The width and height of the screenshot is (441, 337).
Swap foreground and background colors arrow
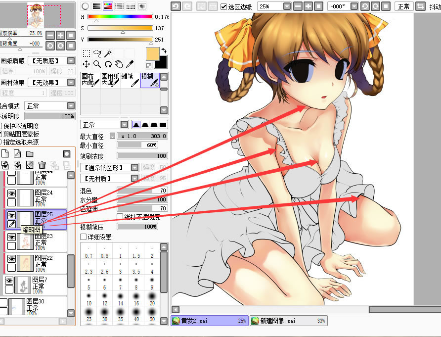pyautogui.click(x=164, y=50)
